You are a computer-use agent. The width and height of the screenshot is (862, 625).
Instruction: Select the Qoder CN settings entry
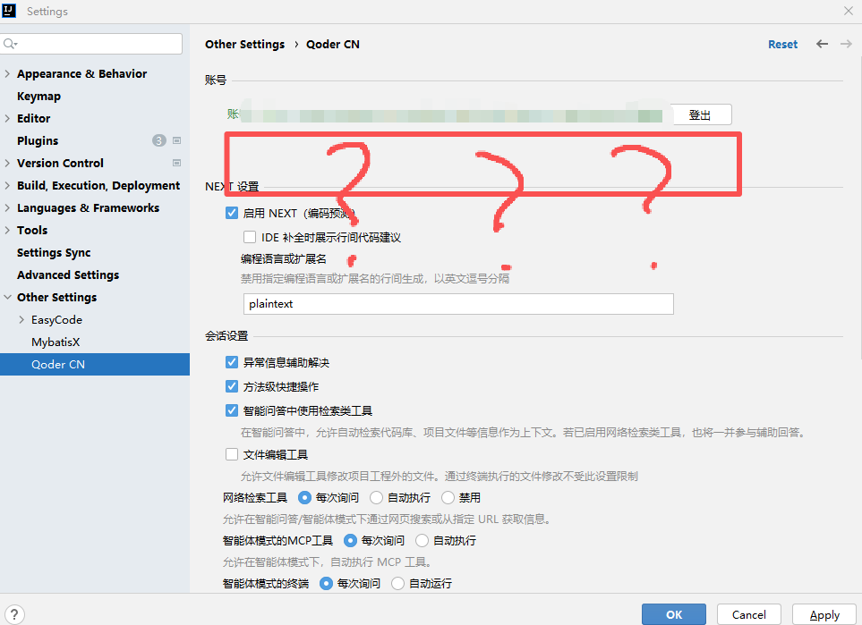tap(95, 364)
